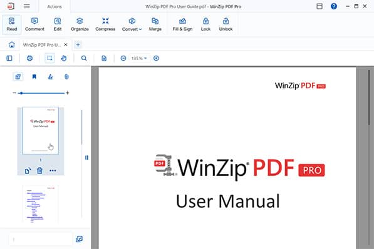
Task: Click the Compress tool
Action: [x=105, y=24]
